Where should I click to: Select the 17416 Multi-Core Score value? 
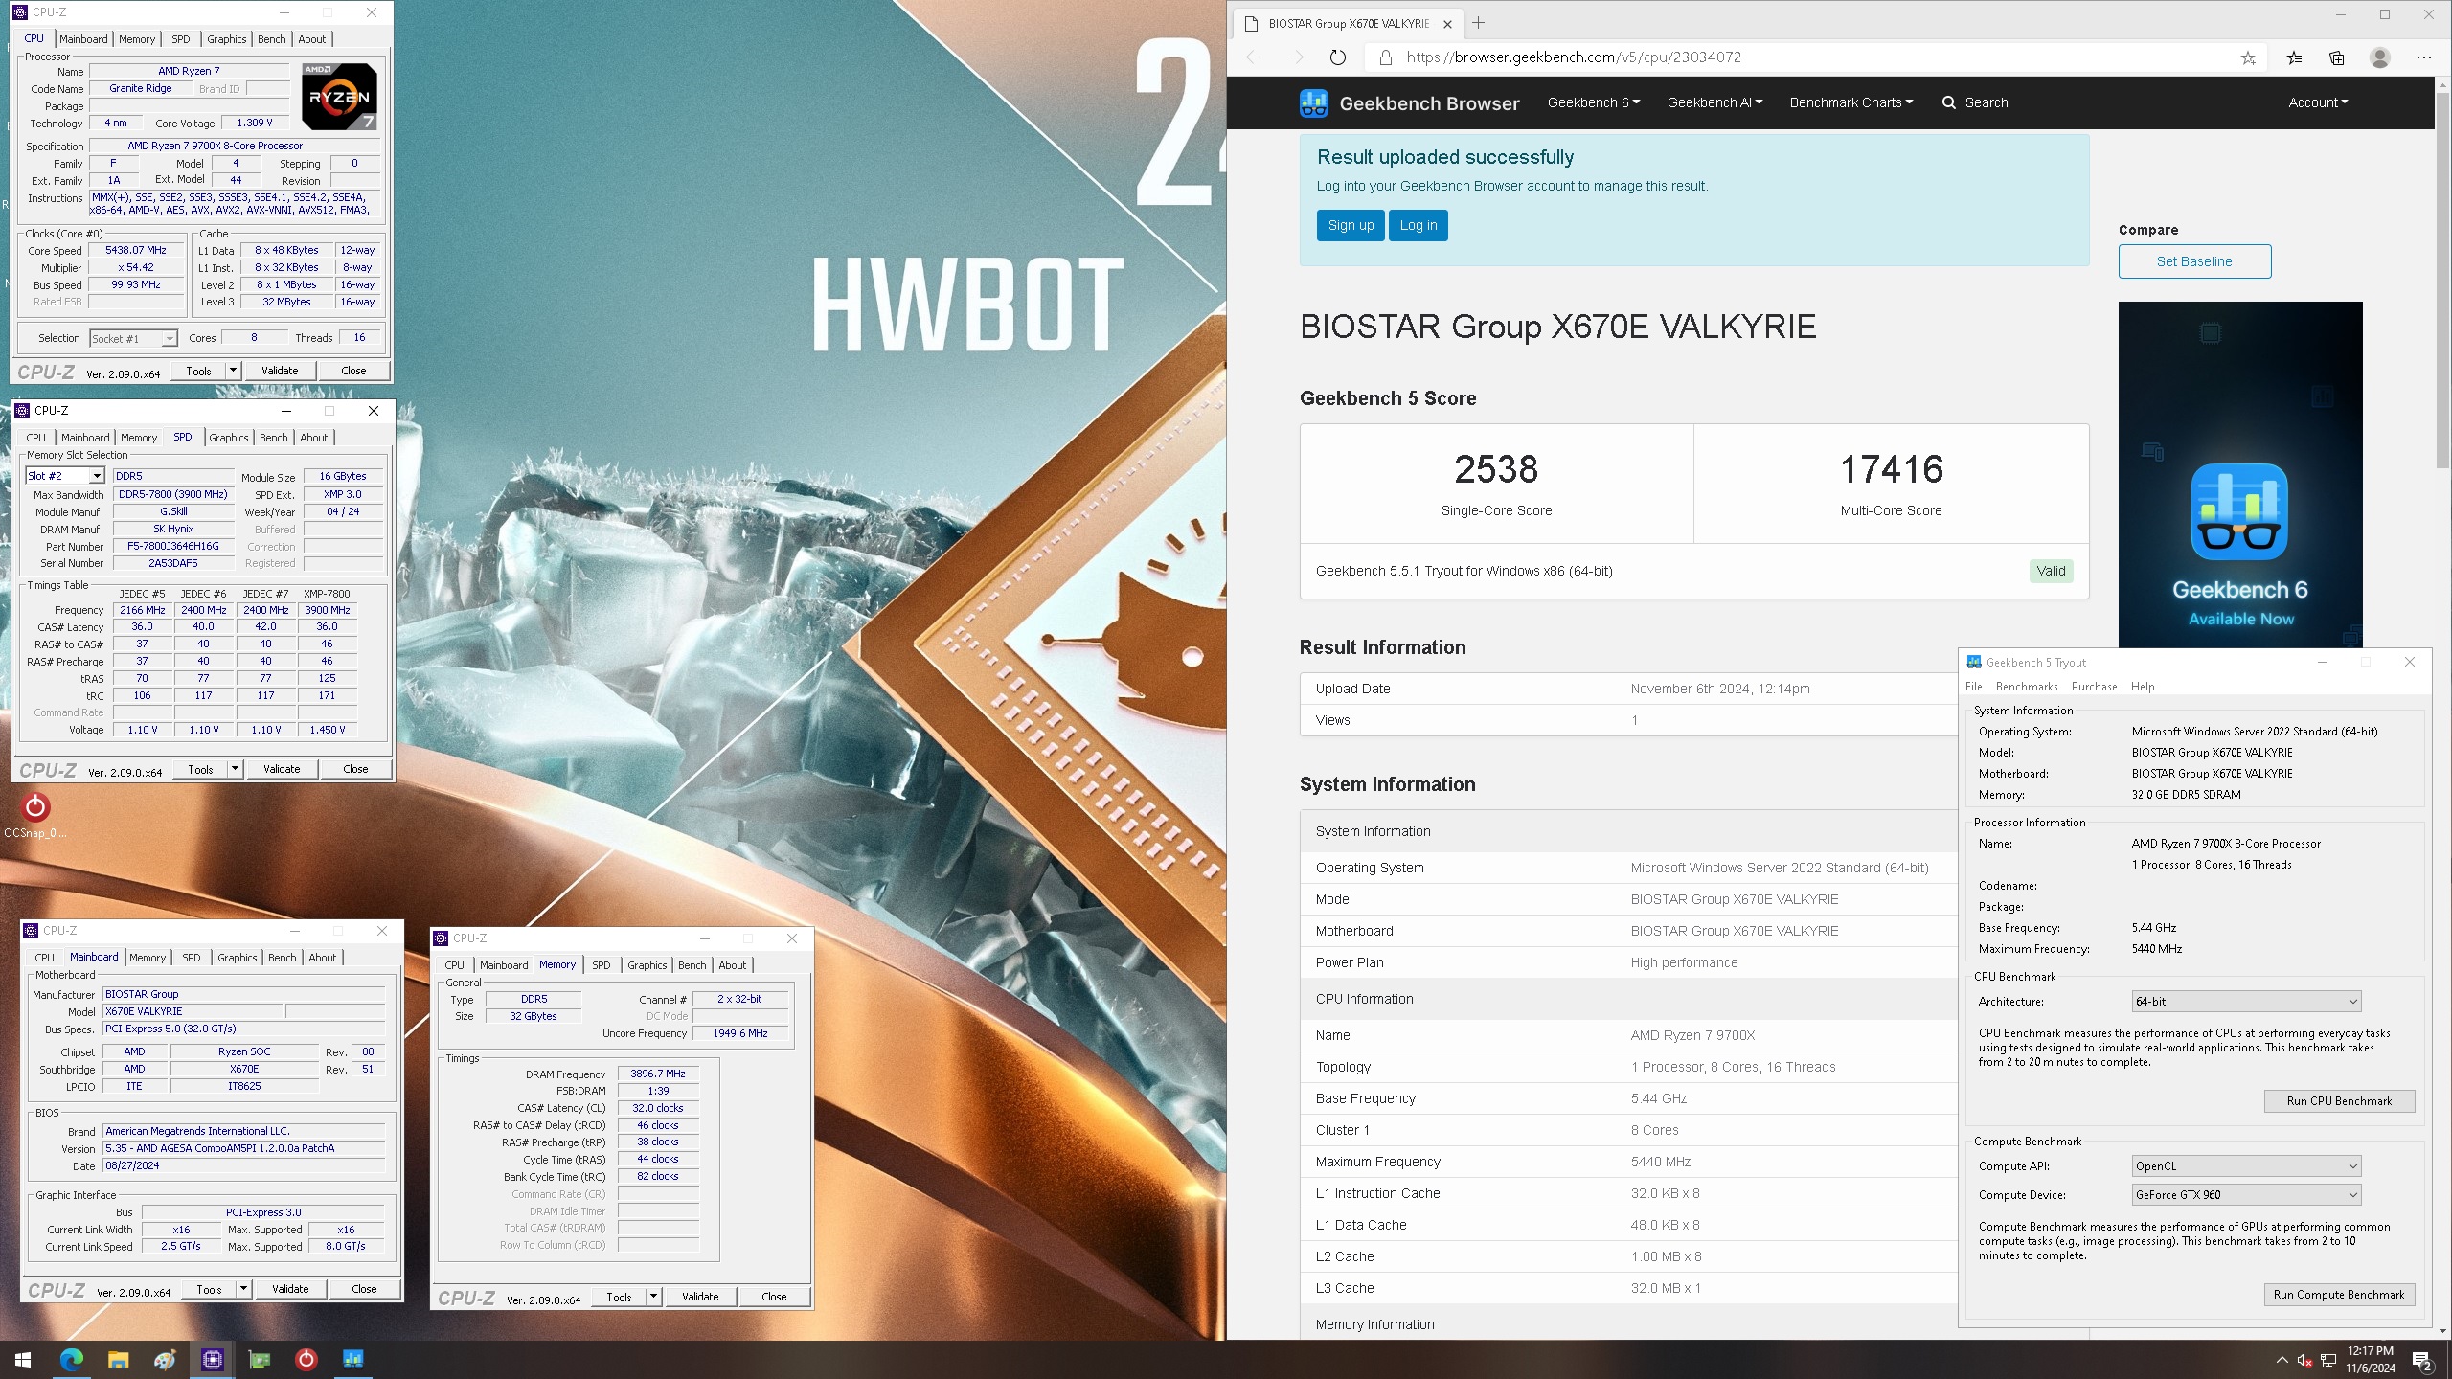tap(1892, 469)
